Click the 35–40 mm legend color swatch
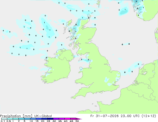The width and height of the screenshot is (158, 122). 62,119
